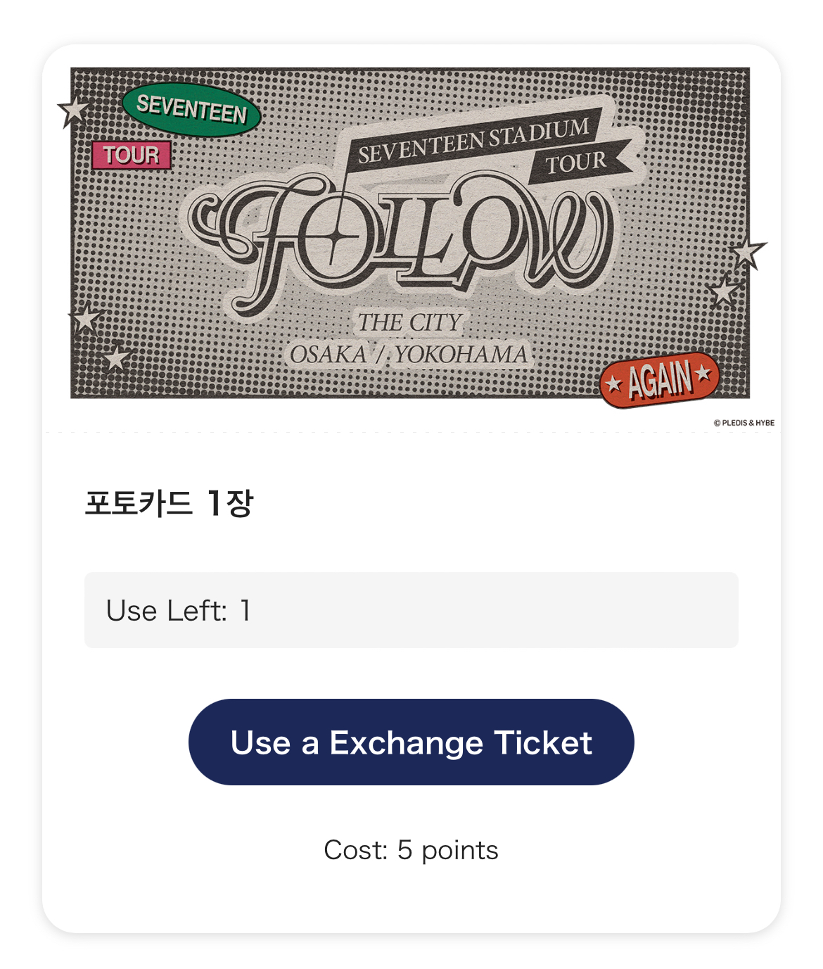The height and width of the screenshot is (969, 823).
Task: Click the star beside the SEVENTEEN badge
Action: pyautogui.click(x=73, y=110)
